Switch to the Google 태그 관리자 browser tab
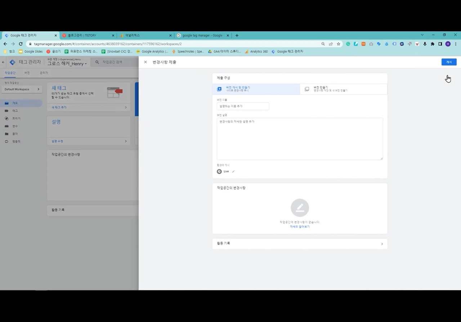 [x=31, y=36]
